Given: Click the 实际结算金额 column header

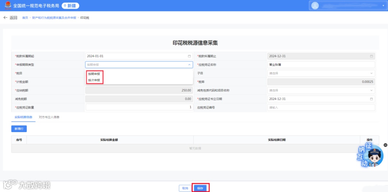Looking at the screenshot, I should coord(109,140).
